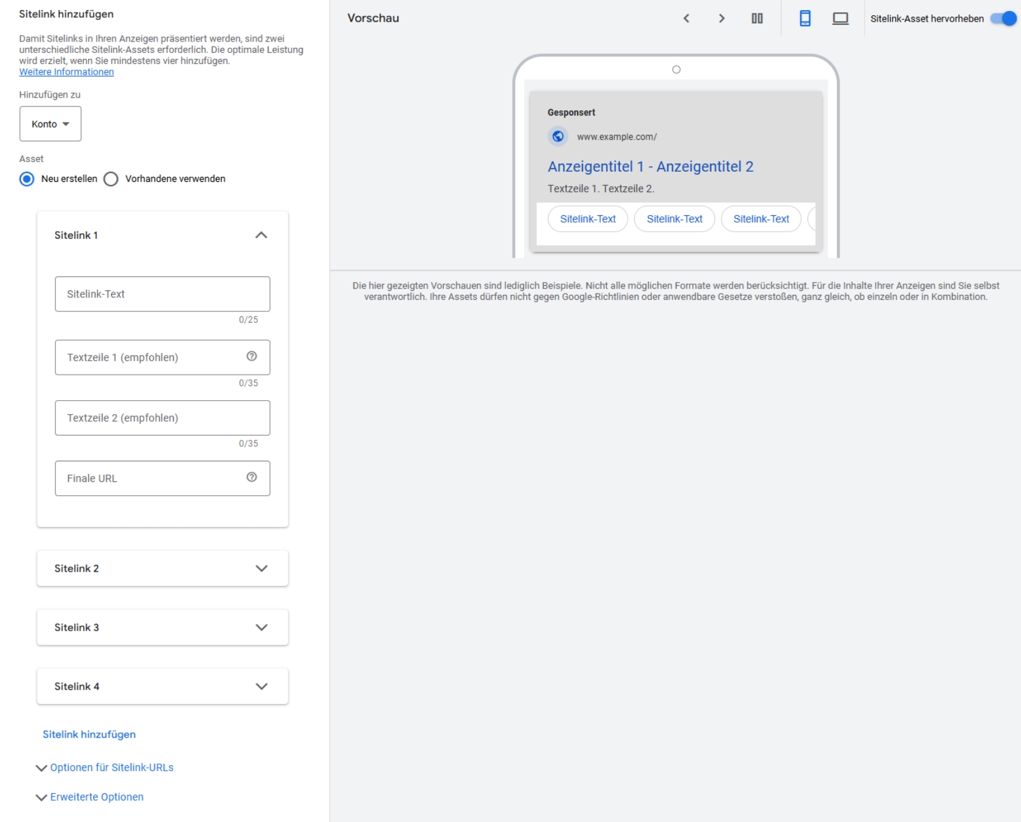
Task: Click into the Sitelink-Text input field
Action: (x=162, y=294)
